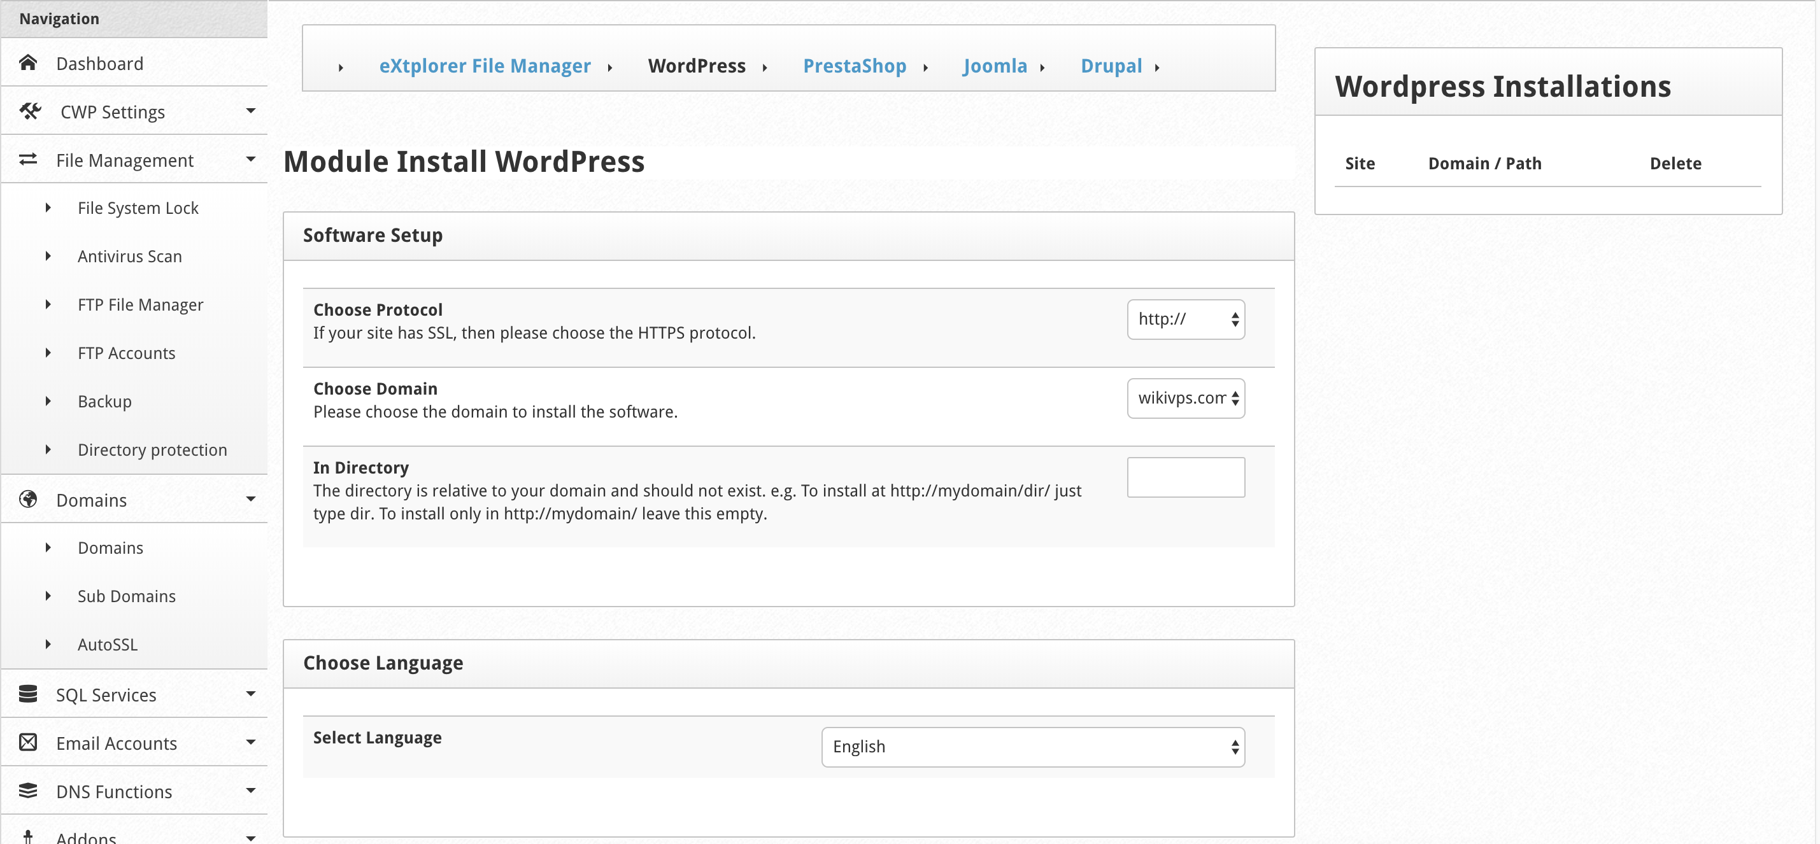
Task: Click the Delete column header
Action: pos(1675,163)
